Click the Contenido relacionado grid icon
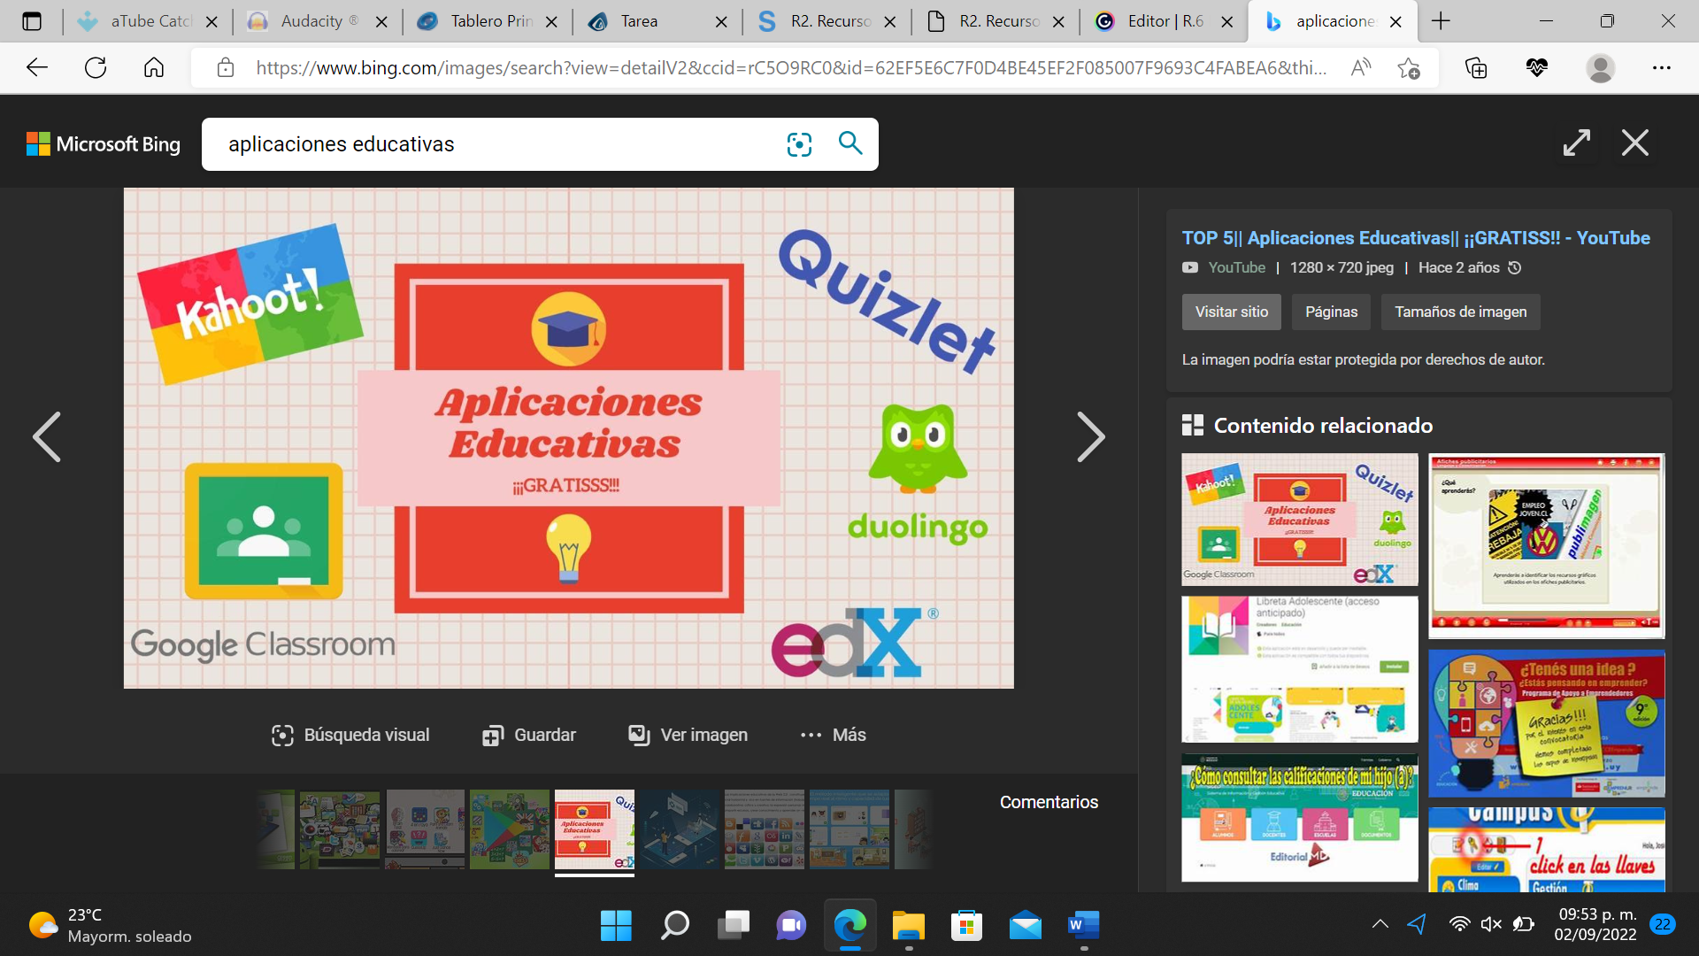Screen dimensions: 1699x956 coord(1191,424)
